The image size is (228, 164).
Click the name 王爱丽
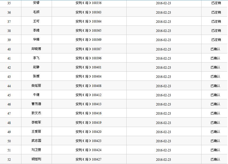coord(36,132)
